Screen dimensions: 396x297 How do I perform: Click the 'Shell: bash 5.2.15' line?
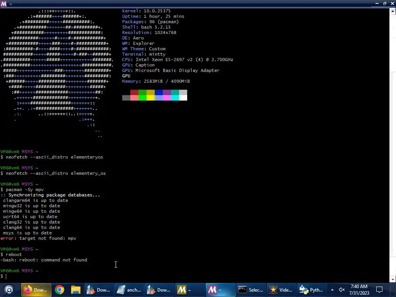point(147,27)
